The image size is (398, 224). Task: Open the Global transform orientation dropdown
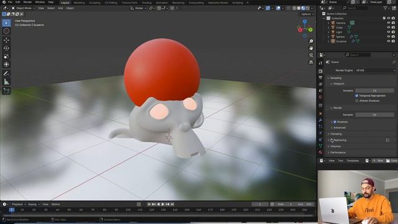pyautogui.click(x=139, y=8)
